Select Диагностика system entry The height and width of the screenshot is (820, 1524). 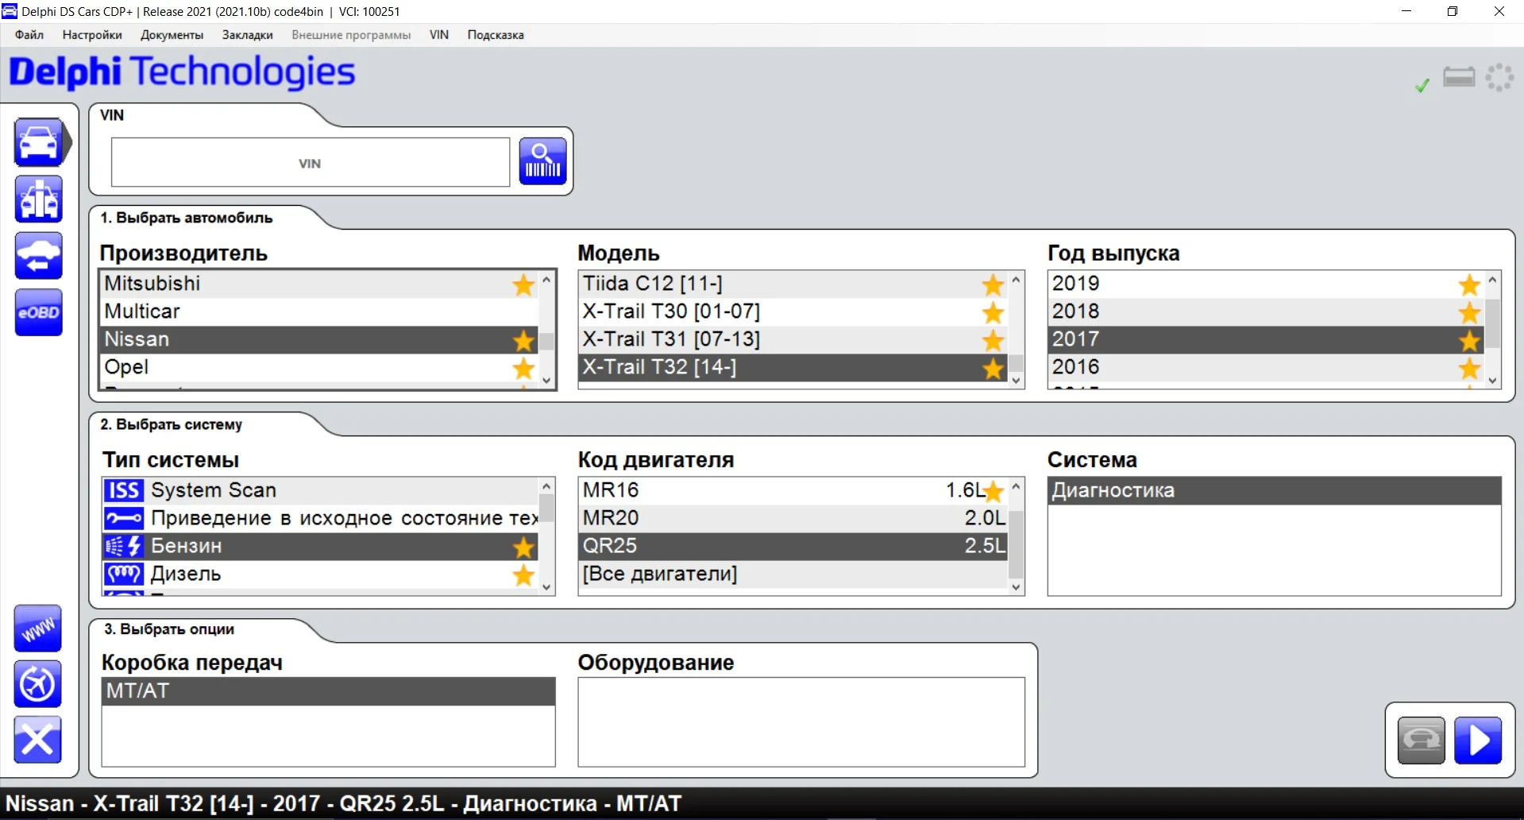(1274, 490)
